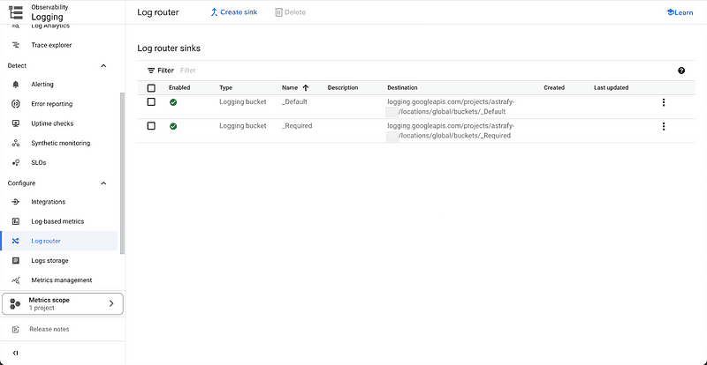Open Log-based metrics page
This screenshot has height=365, width=707.
[58, 221]
